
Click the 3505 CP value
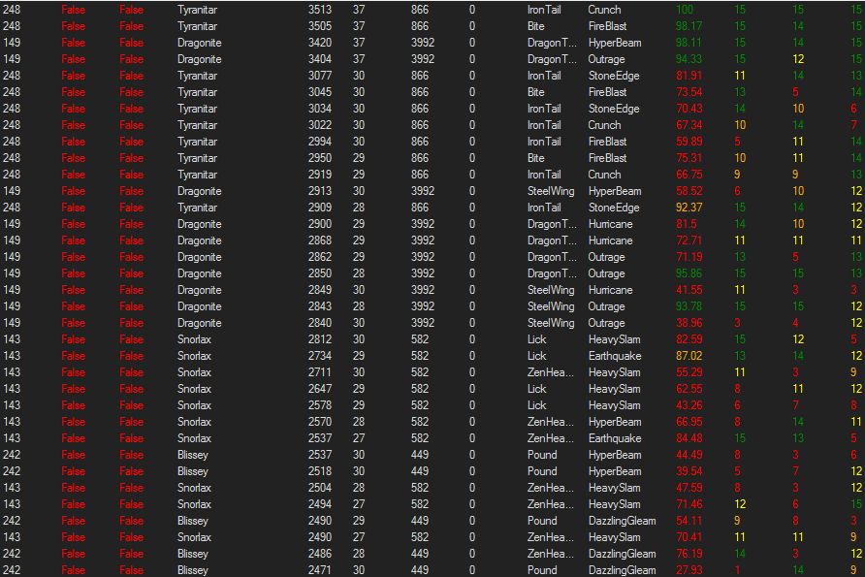pyautogui.click(x=319, y=26)
